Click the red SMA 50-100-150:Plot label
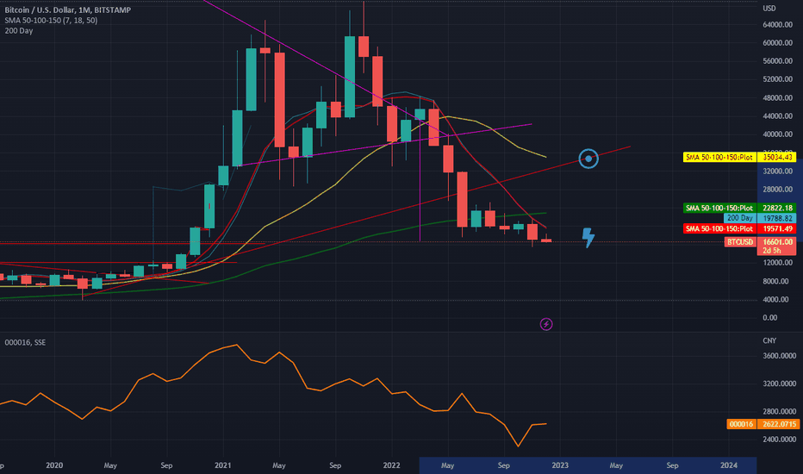The image size is (803, 474). pos(719,228)
